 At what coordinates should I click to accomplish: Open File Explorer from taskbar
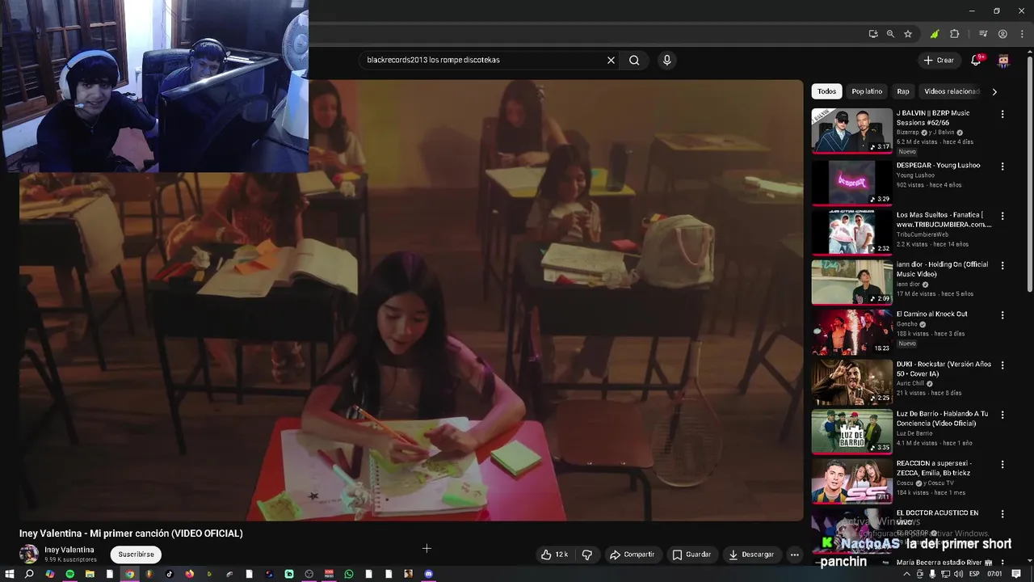click(90, 574)
